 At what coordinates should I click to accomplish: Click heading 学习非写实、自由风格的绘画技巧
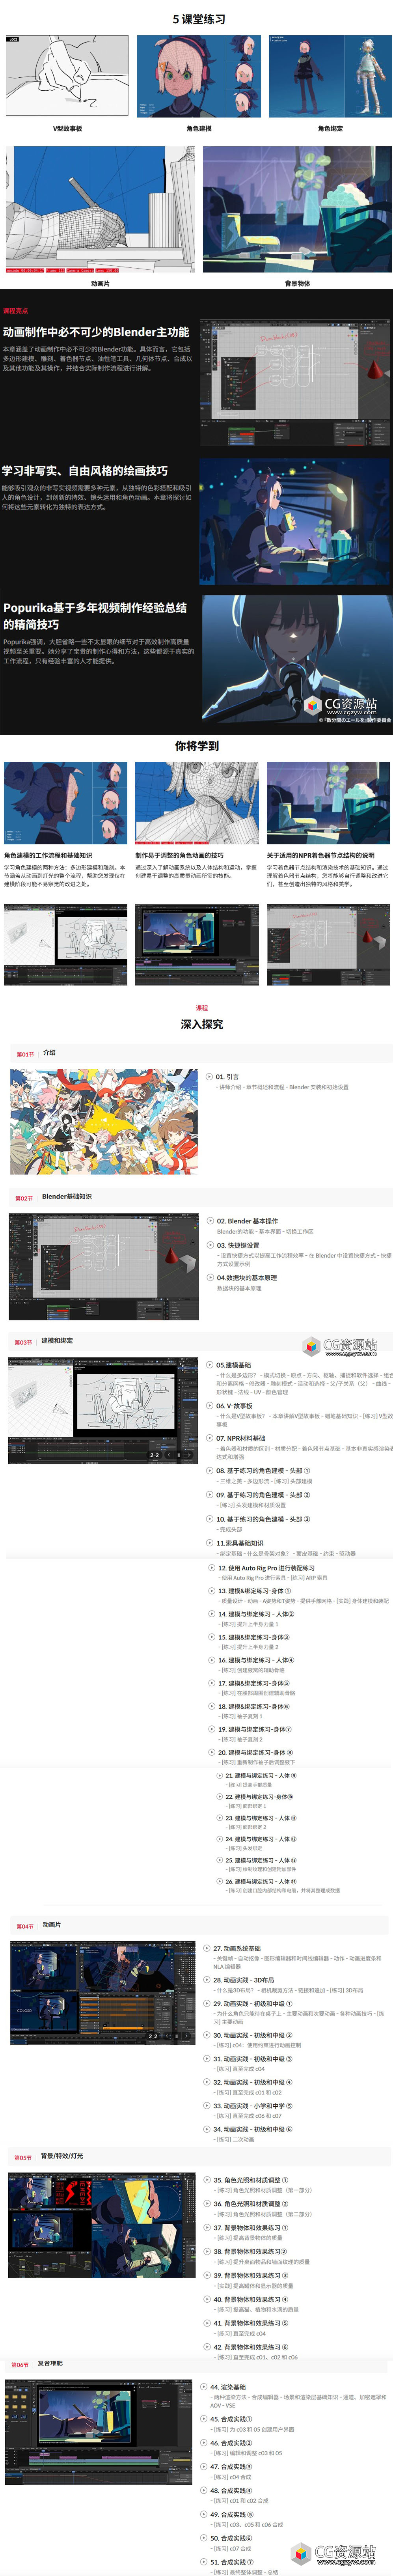(85, 470)
